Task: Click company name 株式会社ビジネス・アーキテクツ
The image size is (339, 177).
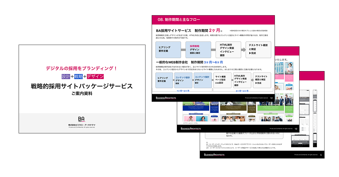Action: (x=82, y=124)
